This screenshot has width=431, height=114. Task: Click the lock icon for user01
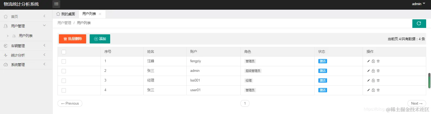click(373, 90)
